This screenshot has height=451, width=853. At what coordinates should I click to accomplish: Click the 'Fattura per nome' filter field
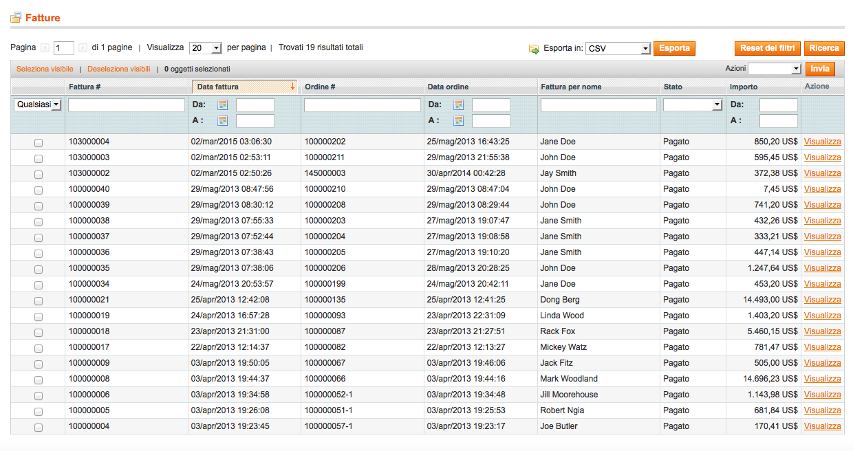point(598,105)
